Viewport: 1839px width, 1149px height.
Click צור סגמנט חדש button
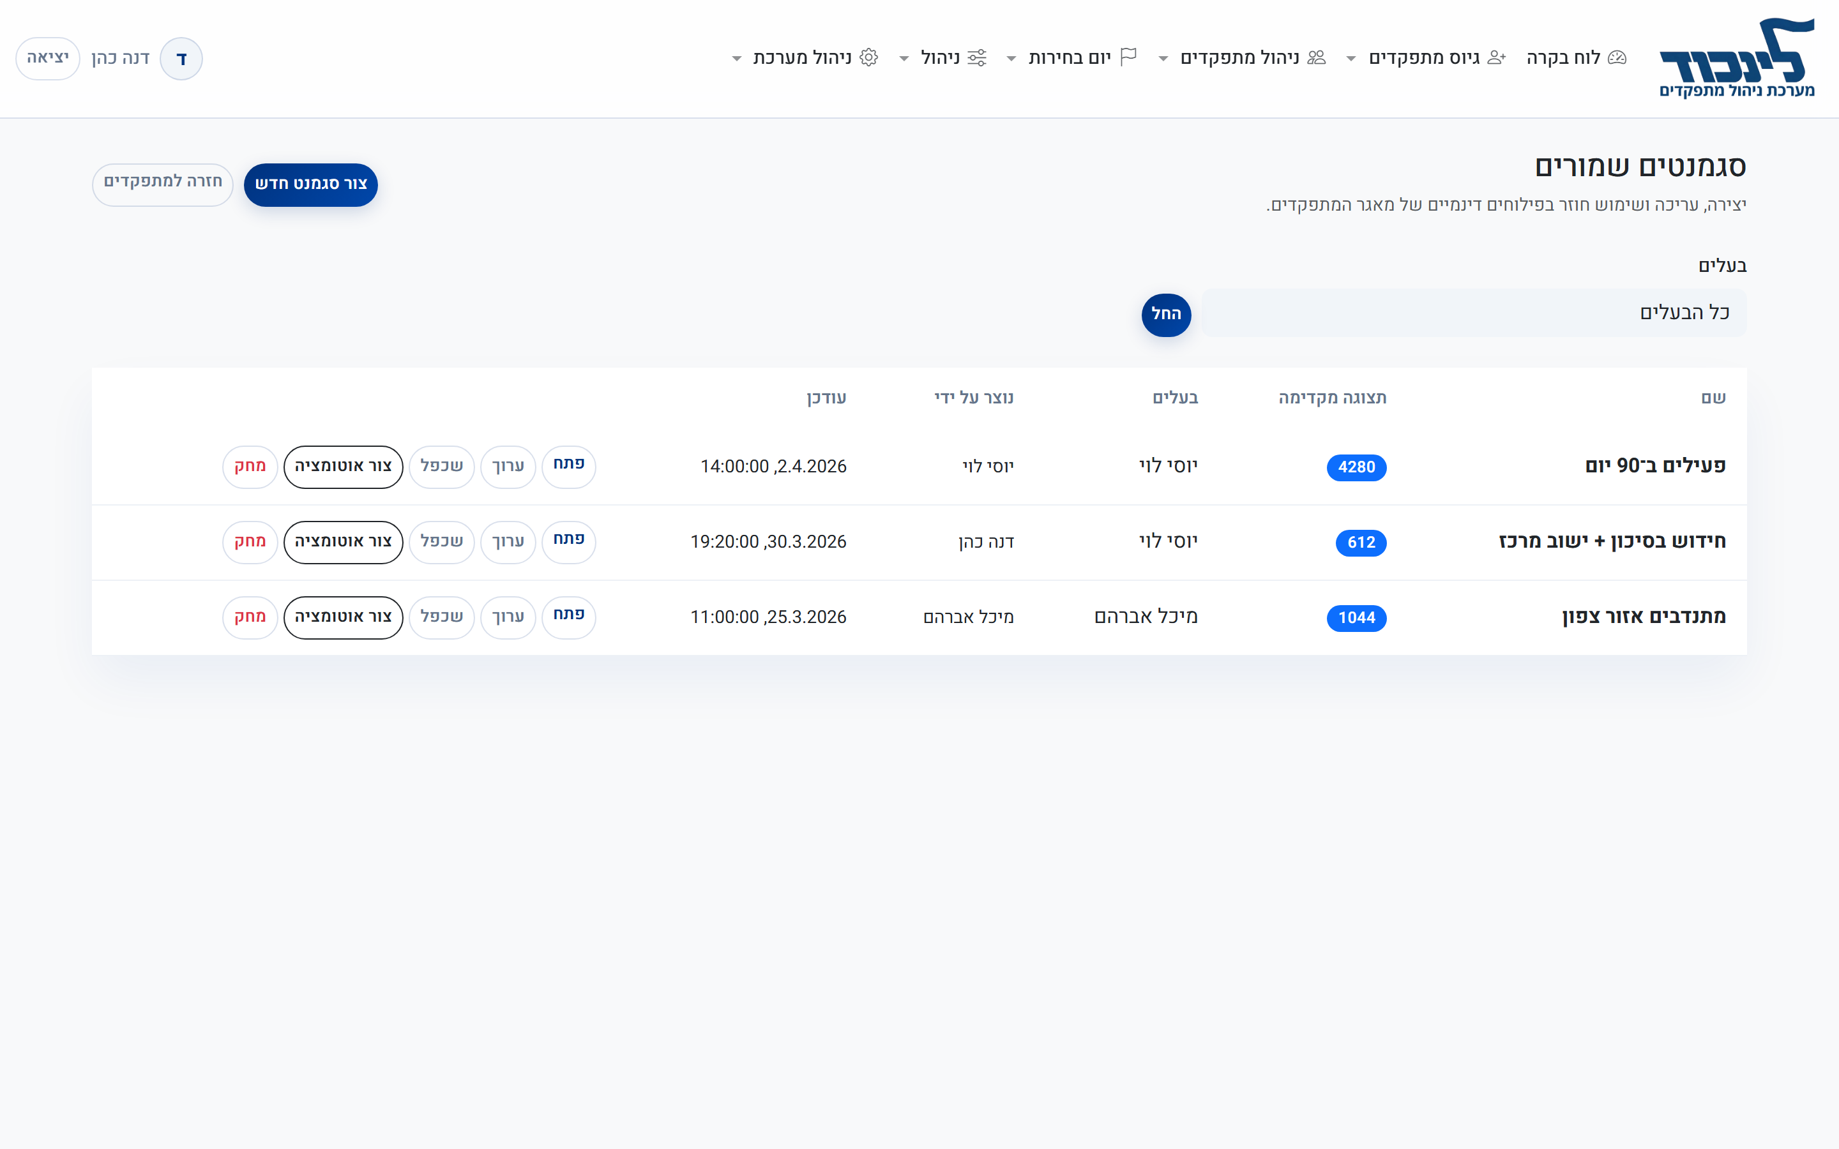pos(311,184)
